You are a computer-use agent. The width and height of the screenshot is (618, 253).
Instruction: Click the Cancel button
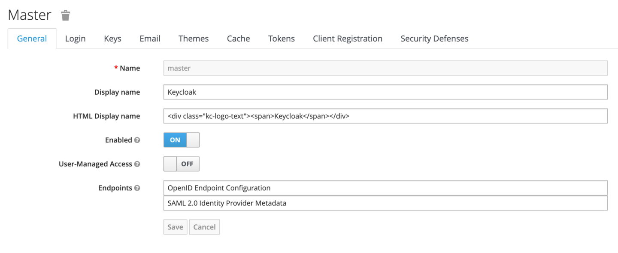(x=204, y=227)
